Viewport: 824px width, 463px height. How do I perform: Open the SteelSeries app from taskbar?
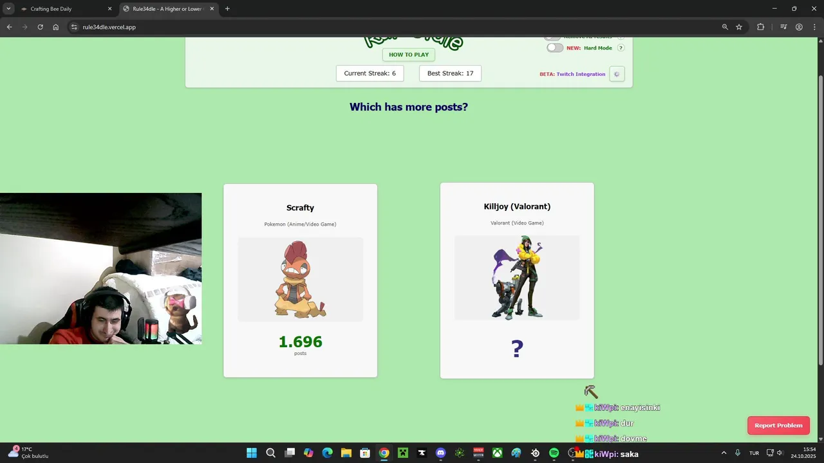click(x=535, y=453)
